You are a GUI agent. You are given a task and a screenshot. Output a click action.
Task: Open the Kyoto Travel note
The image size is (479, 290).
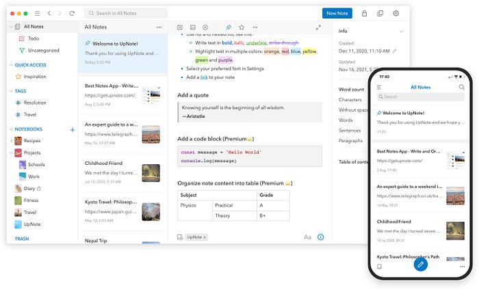[x=122, y=211]
